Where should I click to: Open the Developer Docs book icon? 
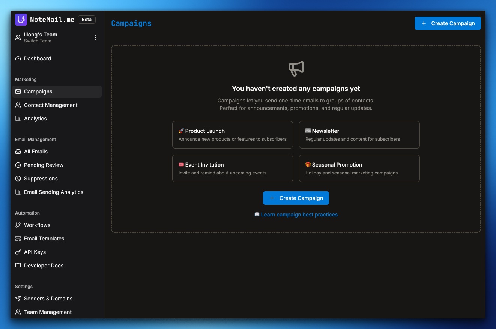18,266
